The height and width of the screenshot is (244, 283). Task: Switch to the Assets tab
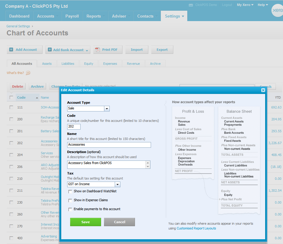47,64
